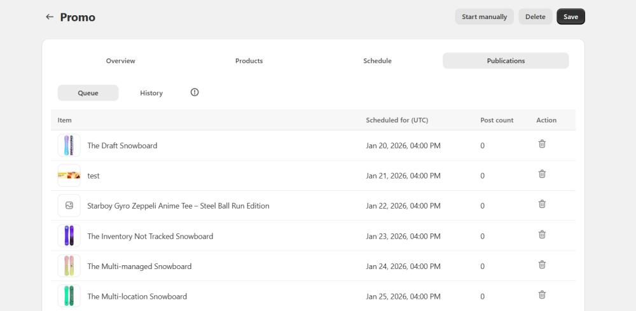Select the Publications tab

coord(506,61)
